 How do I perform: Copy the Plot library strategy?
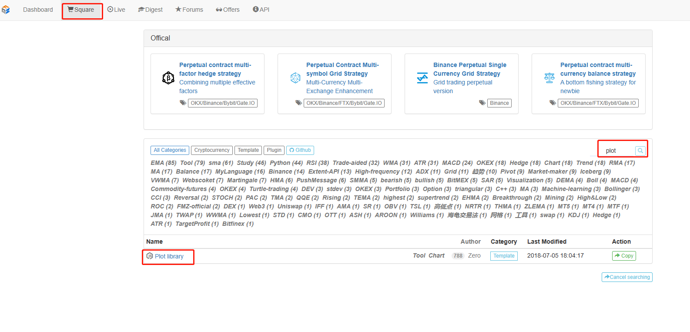(624, 256)
